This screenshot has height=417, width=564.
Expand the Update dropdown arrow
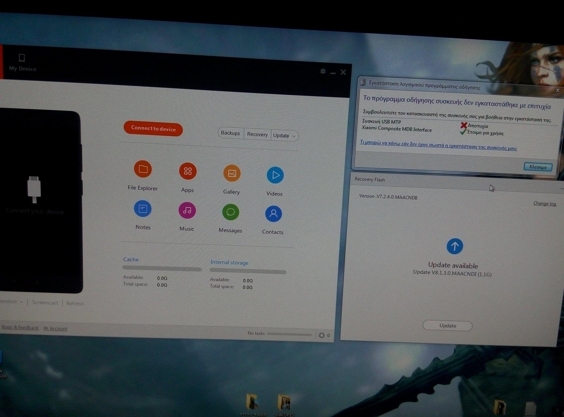point(294,136)
